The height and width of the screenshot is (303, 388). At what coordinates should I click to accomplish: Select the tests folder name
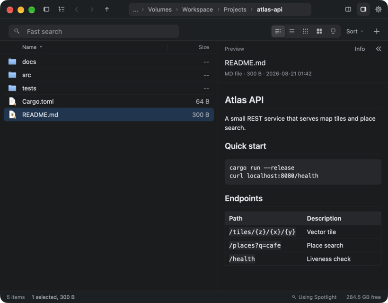click(x=29, y=89)
